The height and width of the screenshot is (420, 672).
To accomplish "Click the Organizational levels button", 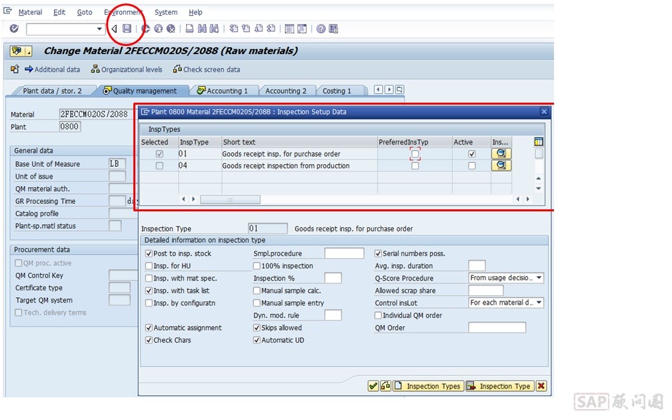I will tap(127, 69).
